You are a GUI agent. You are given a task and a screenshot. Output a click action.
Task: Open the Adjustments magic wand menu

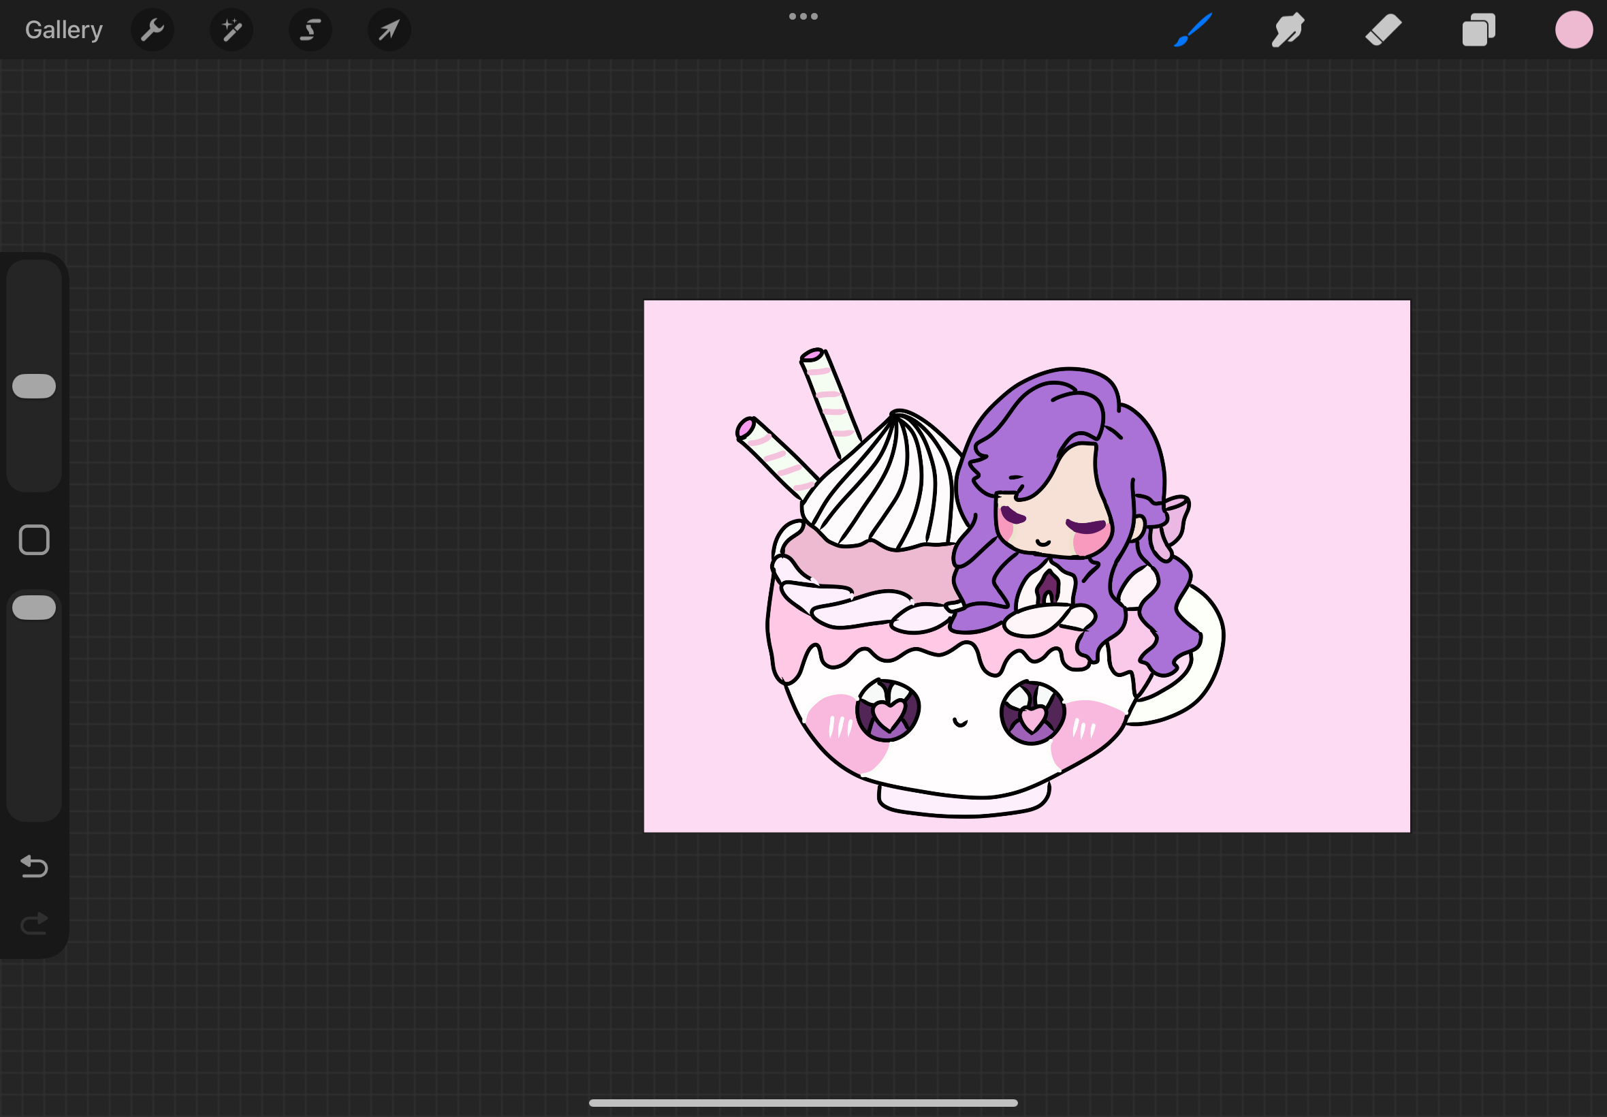(x=232, y=30)
